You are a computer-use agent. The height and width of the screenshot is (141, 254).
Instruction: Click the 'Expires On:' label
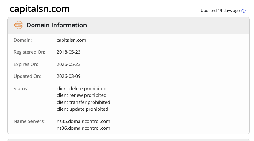point(26,64)
